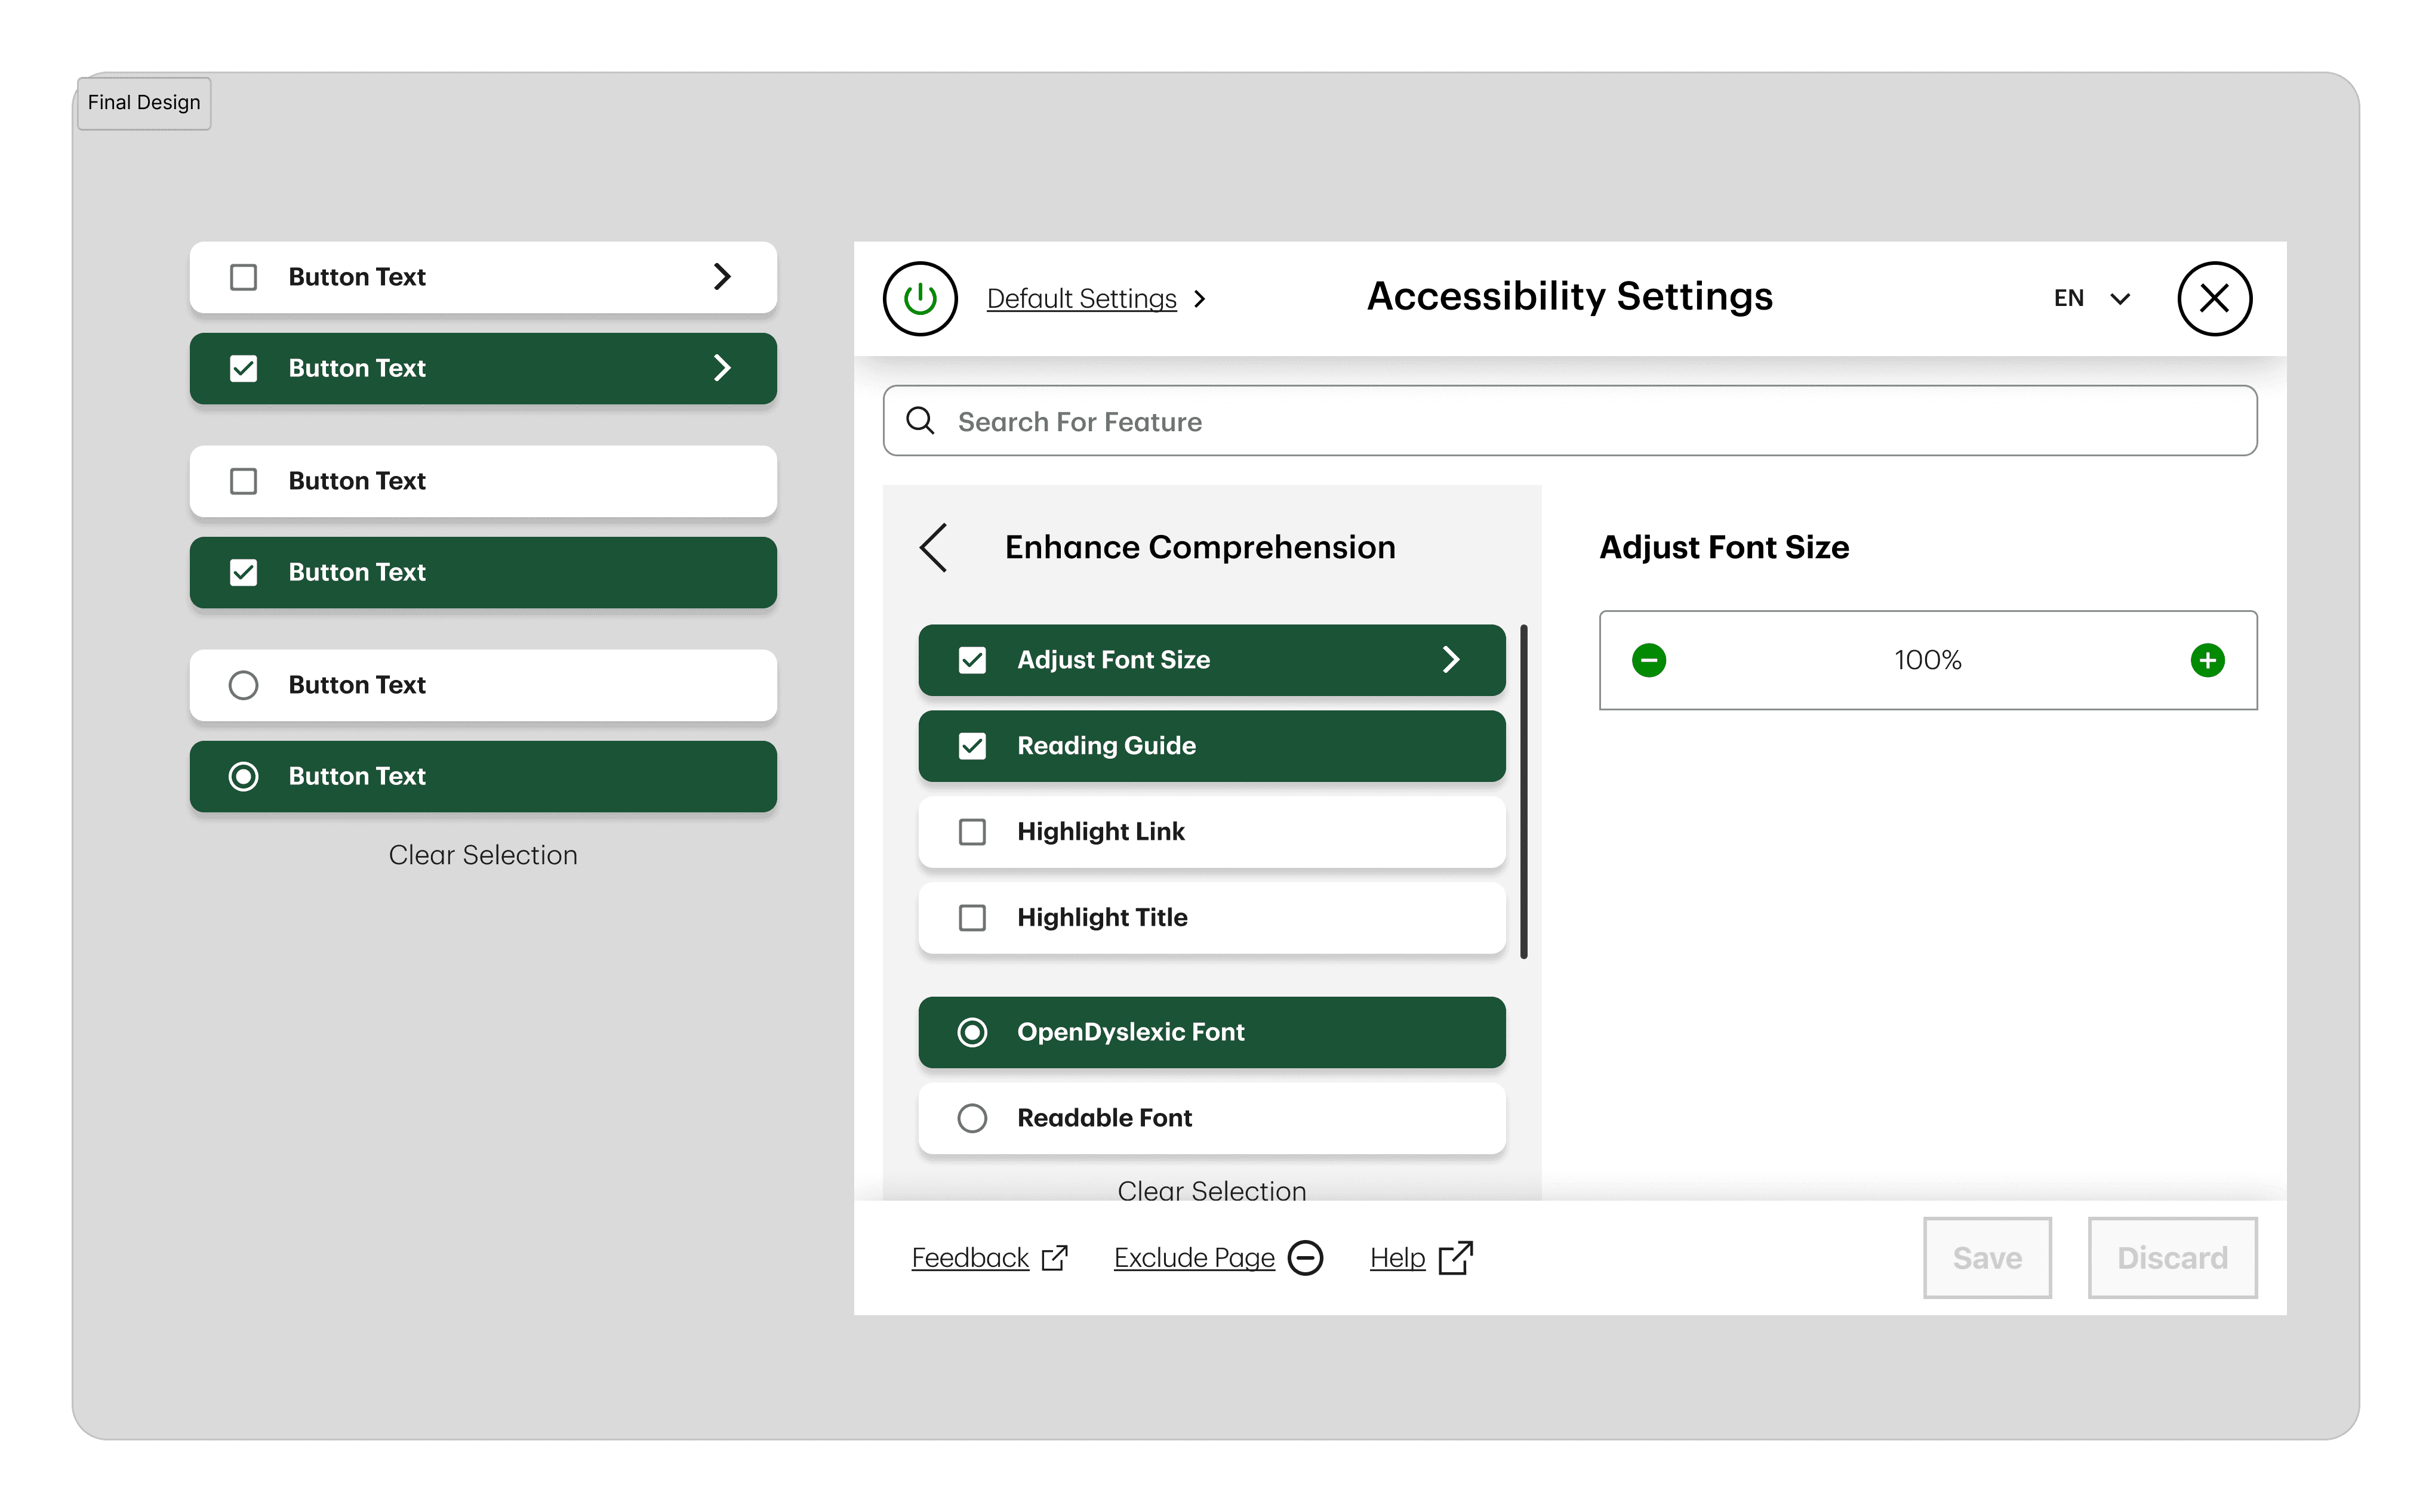Click the external link icon next to Help
The image size is (2432, 1512).
1455,1257
